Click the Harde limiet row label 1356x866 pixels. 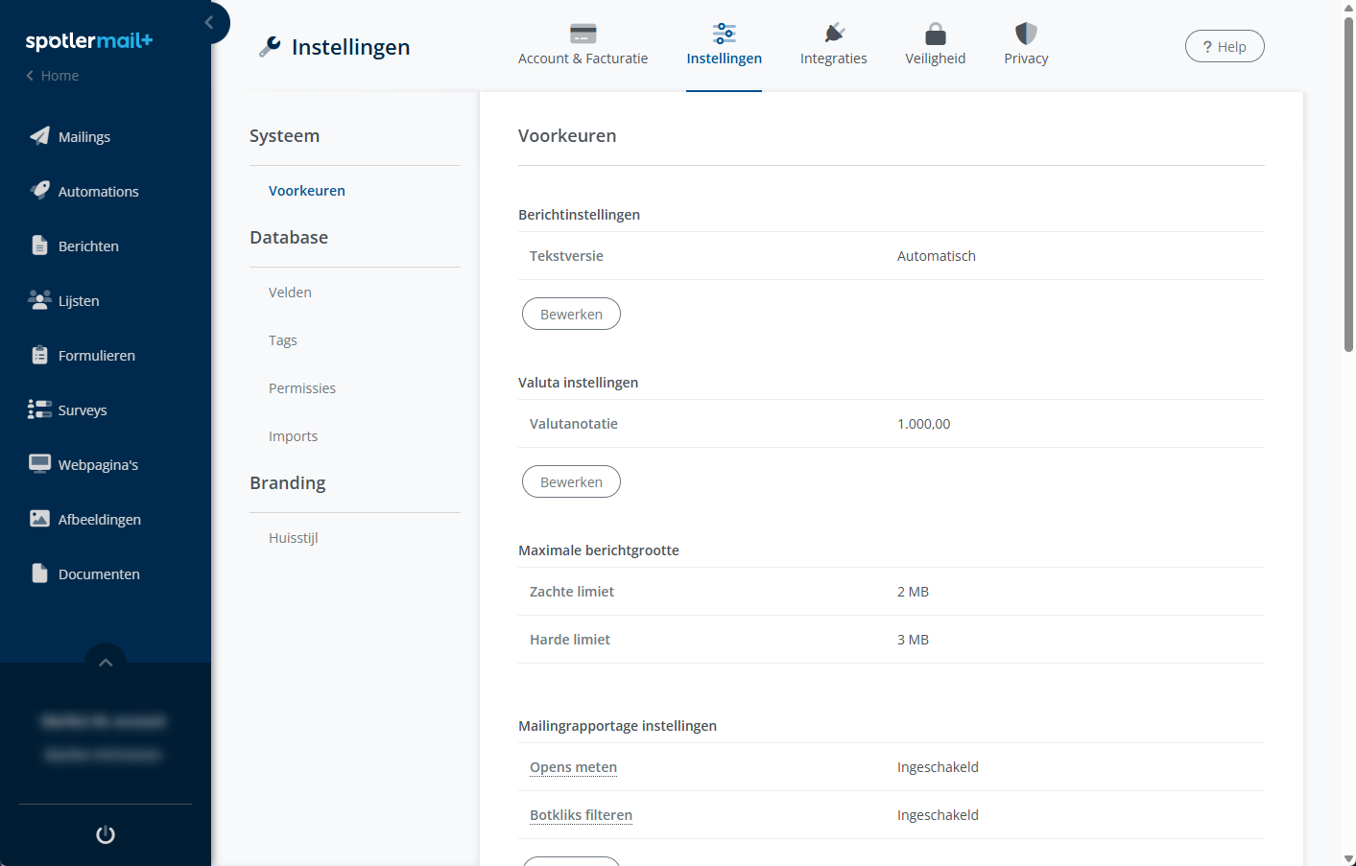tap(570, 640)
